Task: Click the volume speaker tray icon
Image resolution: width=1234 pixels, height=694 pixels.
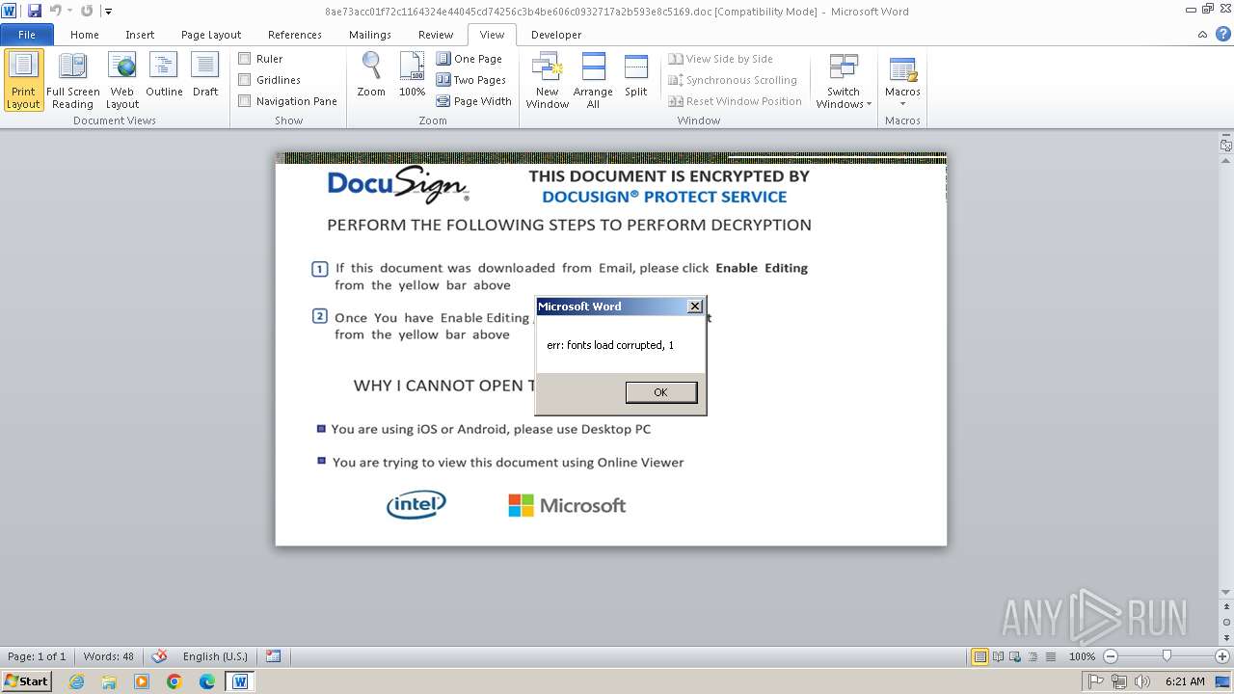Action: click(1143, 681)
